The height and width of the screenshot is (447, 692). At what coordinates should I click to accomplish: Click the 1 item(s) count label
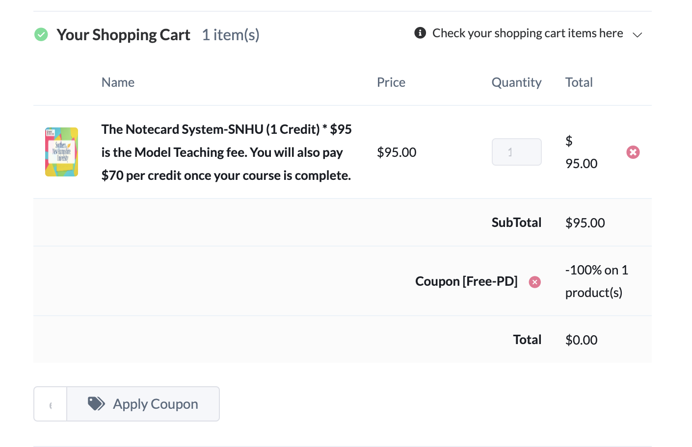tap(231, 35)
